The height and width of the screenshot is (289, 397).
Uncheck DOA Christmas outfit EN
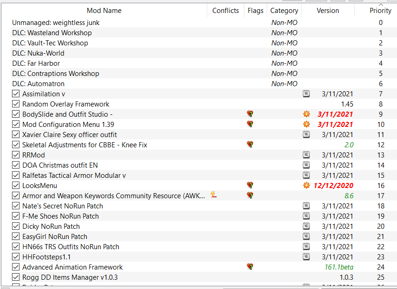click(x=16, y=165)
